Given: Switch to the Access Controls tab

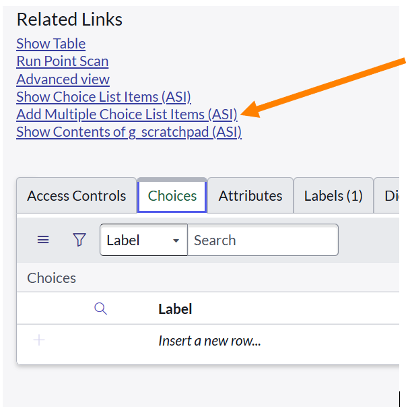Looking at the screenshot, I should (x=76, y=196).
